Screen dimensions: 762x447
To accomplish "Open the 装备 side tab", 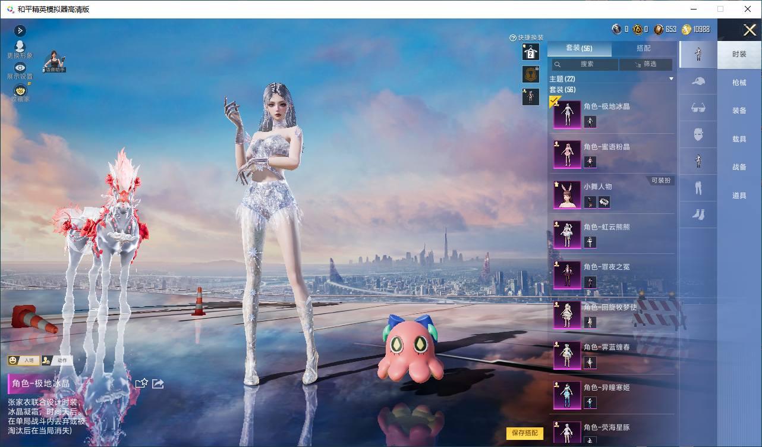I will click(x=739, y=111).
